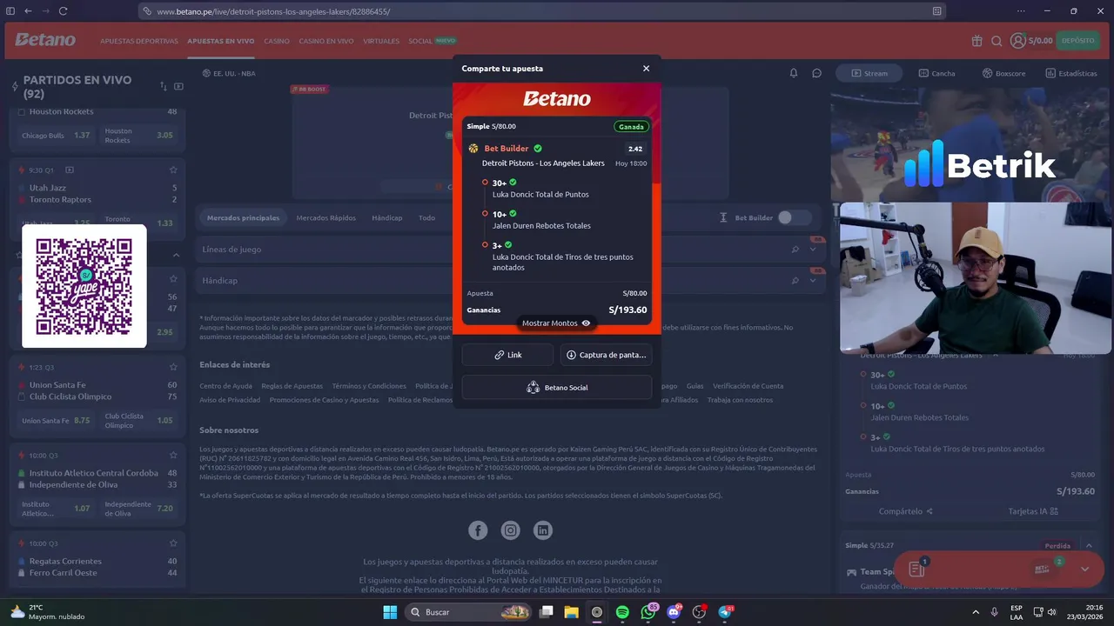Toggle Mostrar Montos eye icon

(x=586, y=323)
